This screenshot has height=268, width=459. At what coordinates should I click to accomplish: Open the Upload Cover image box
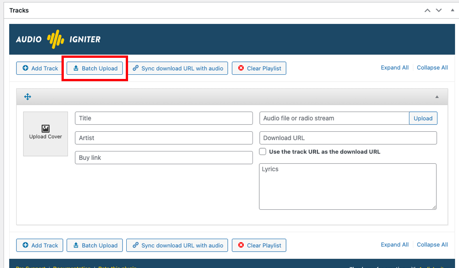pos(45,134)
